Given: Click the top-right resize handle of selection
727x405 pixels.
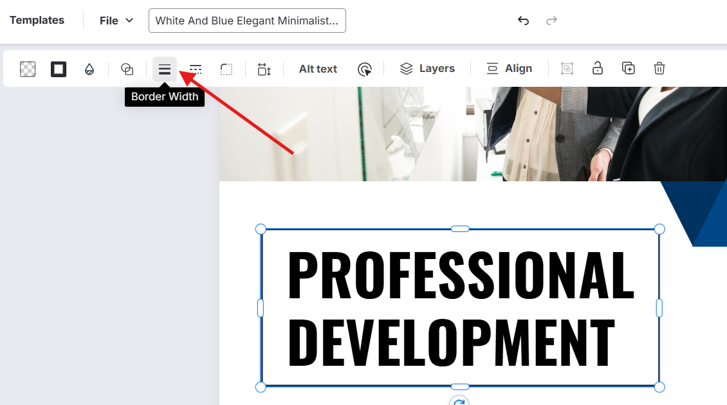Looking at the screenshot, I should point(659,229).
